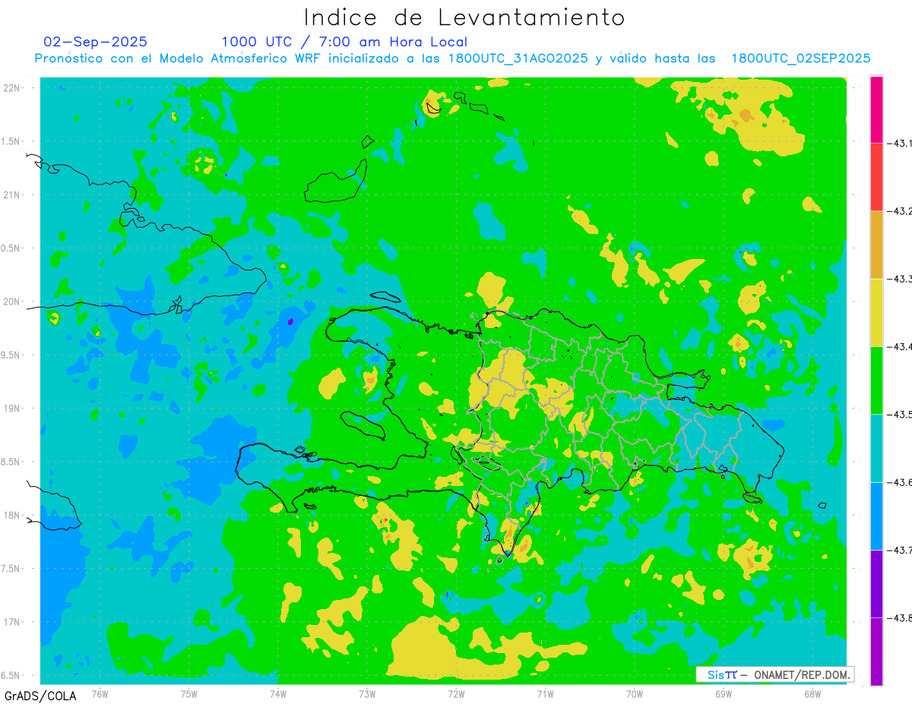Click the legend value "-43.7"

(900, 550)
